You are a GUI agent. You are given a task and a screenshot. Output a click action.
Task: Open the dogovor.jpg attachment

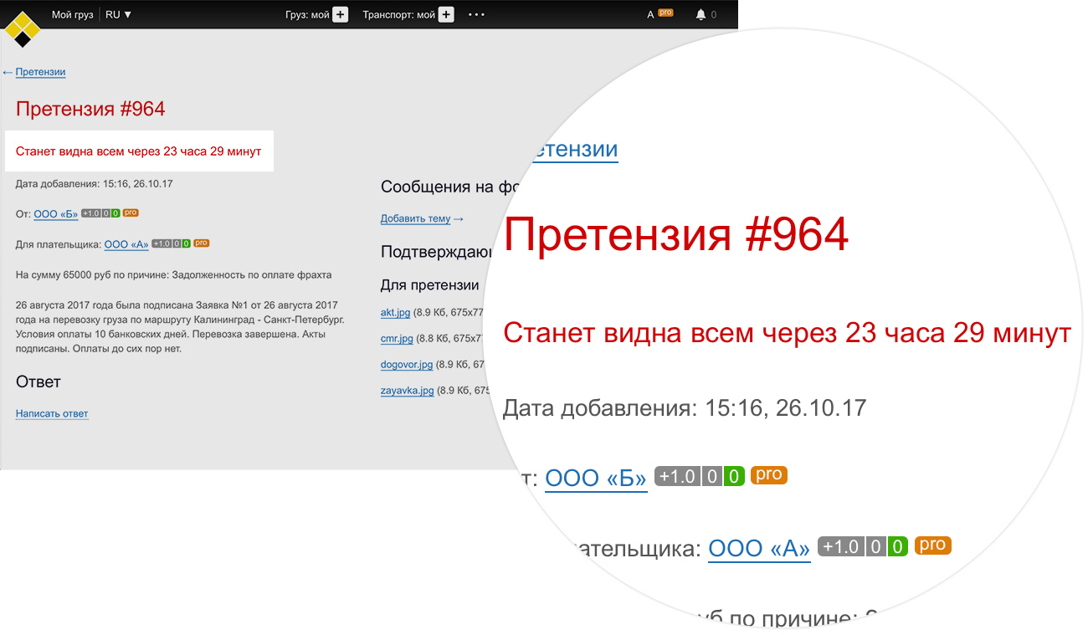click(407, 364)
